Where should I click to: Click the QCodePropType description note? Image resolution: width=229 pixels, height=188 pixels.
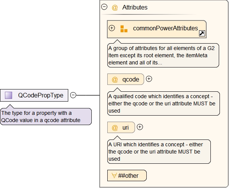coord(45,116)
